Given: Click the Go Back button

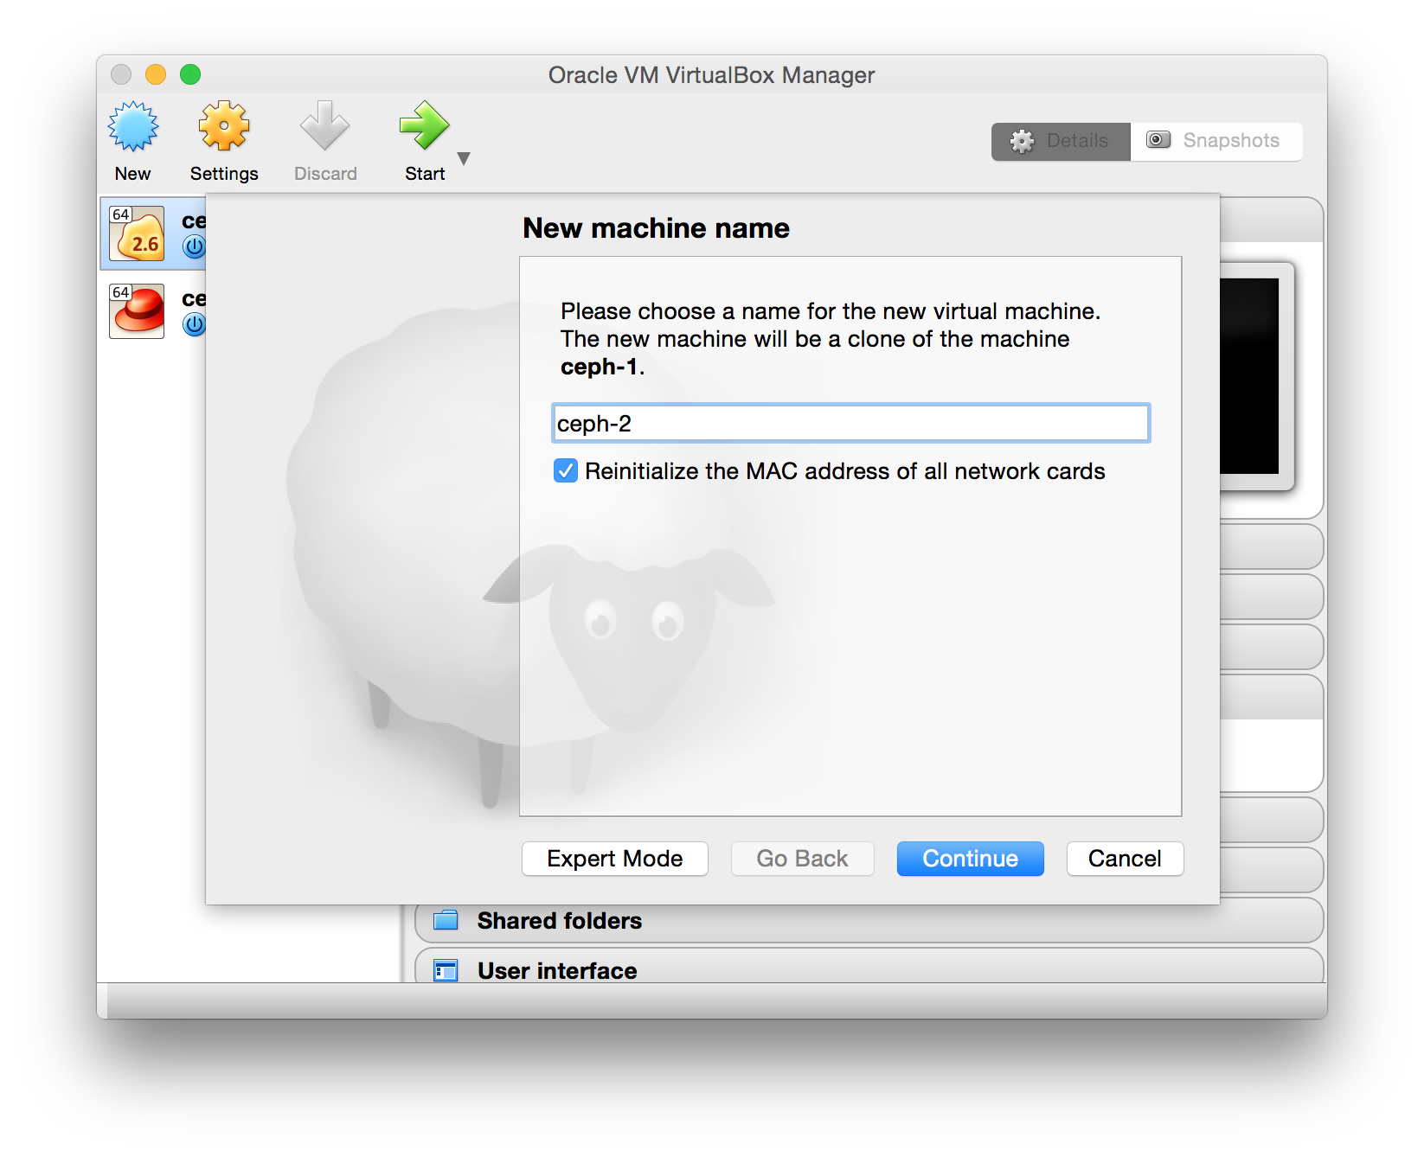Looking at the screenshot, I should 802,859.
